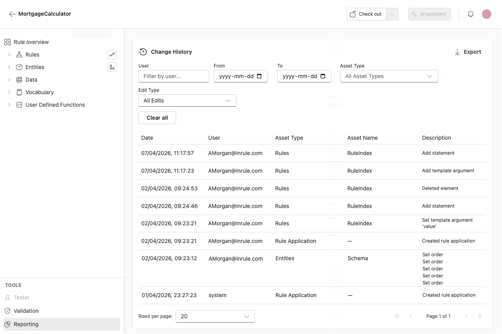Click the Schema asset name cell
This screenshot has height=334, width=502.
coord(358,258)
